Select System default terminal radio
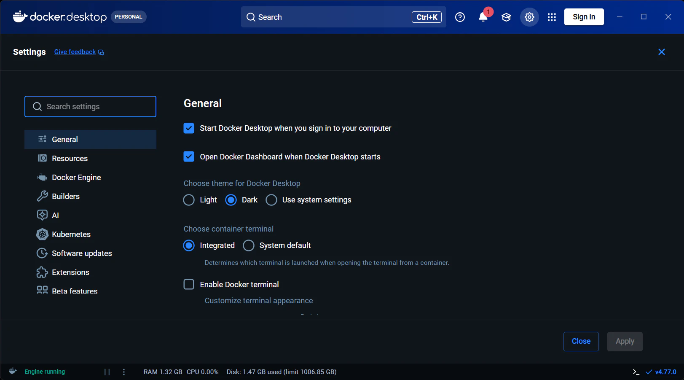Screen dimensions: 684x380 coord(249,245)
